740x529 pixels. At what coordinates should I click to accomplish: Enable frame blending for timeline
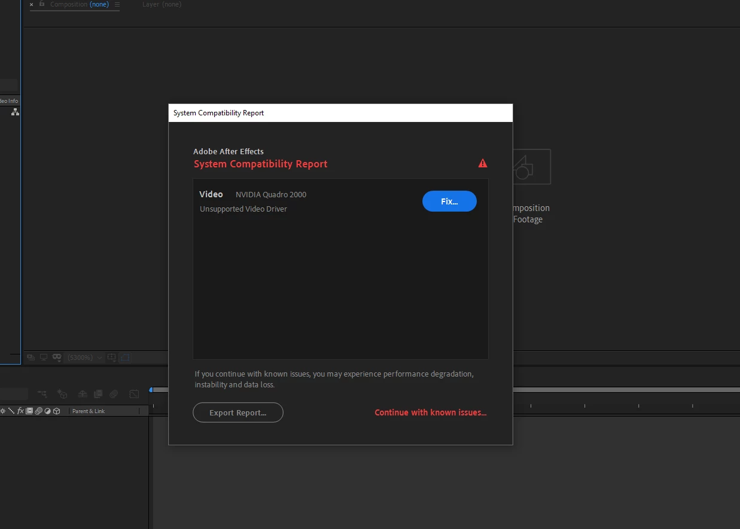point(98,394)
